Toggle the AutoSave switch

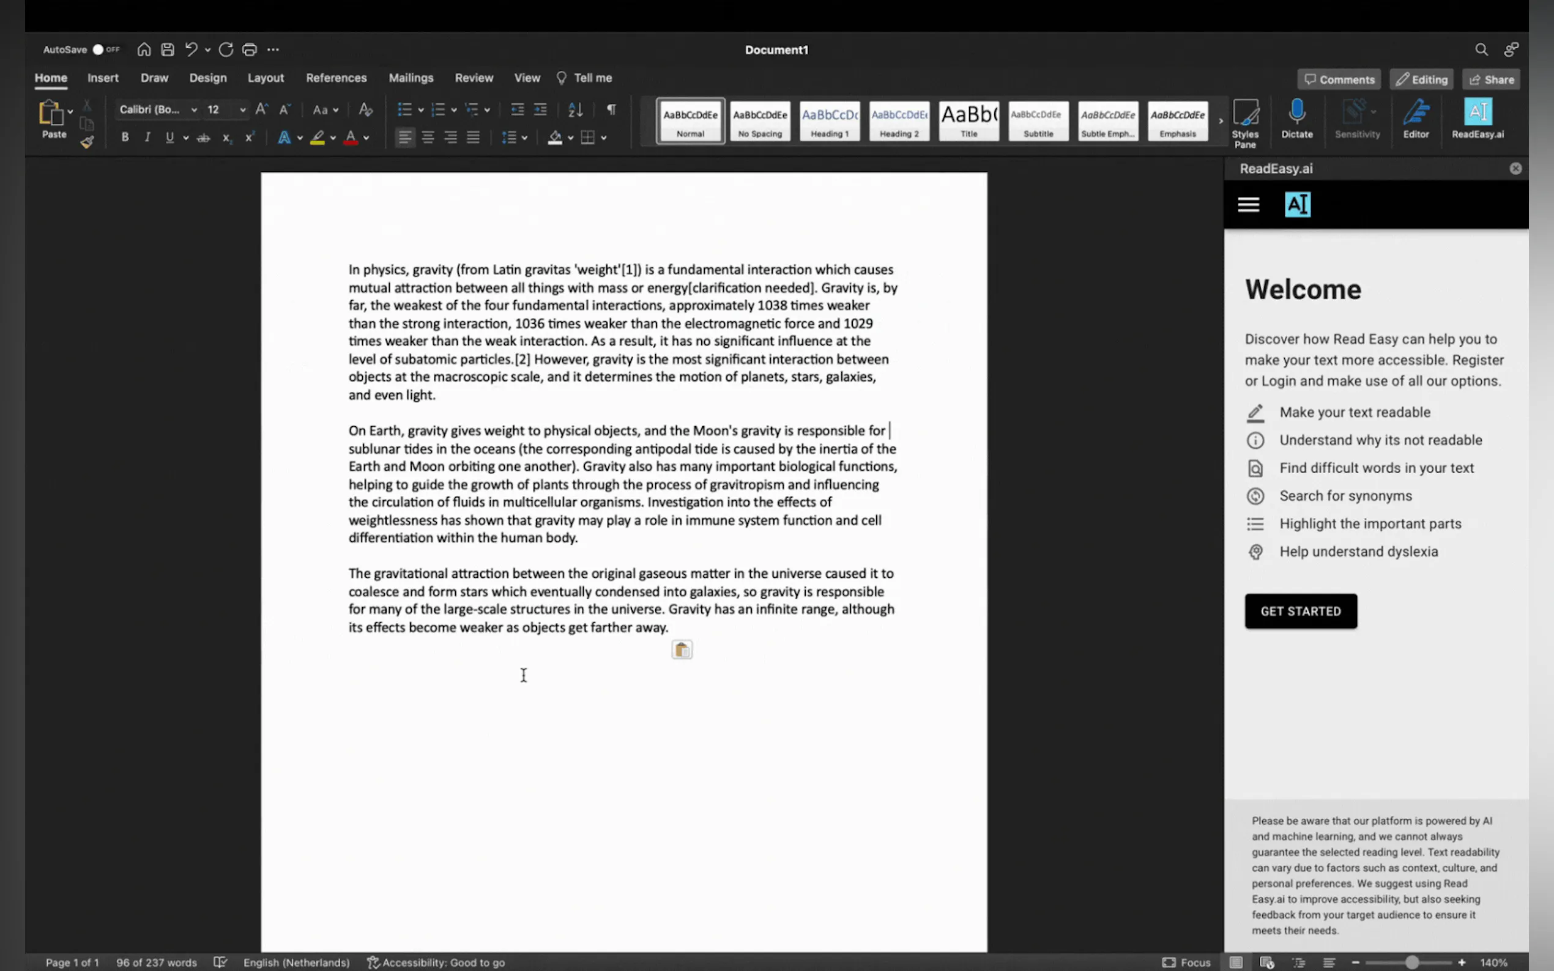point(105,50)
